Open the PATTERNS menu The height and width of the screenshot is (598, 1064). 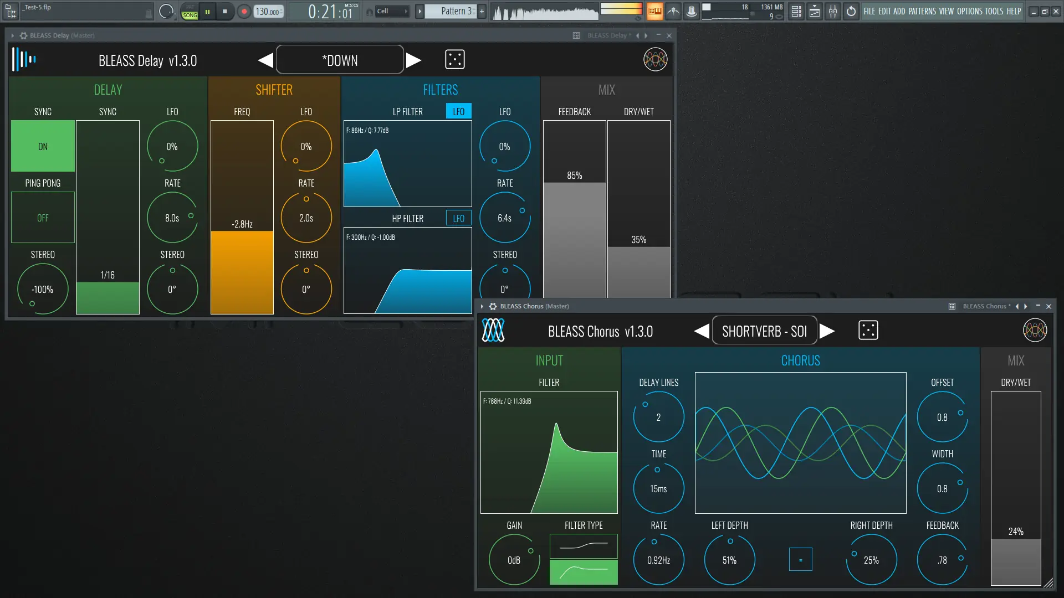tap(922, 11)
